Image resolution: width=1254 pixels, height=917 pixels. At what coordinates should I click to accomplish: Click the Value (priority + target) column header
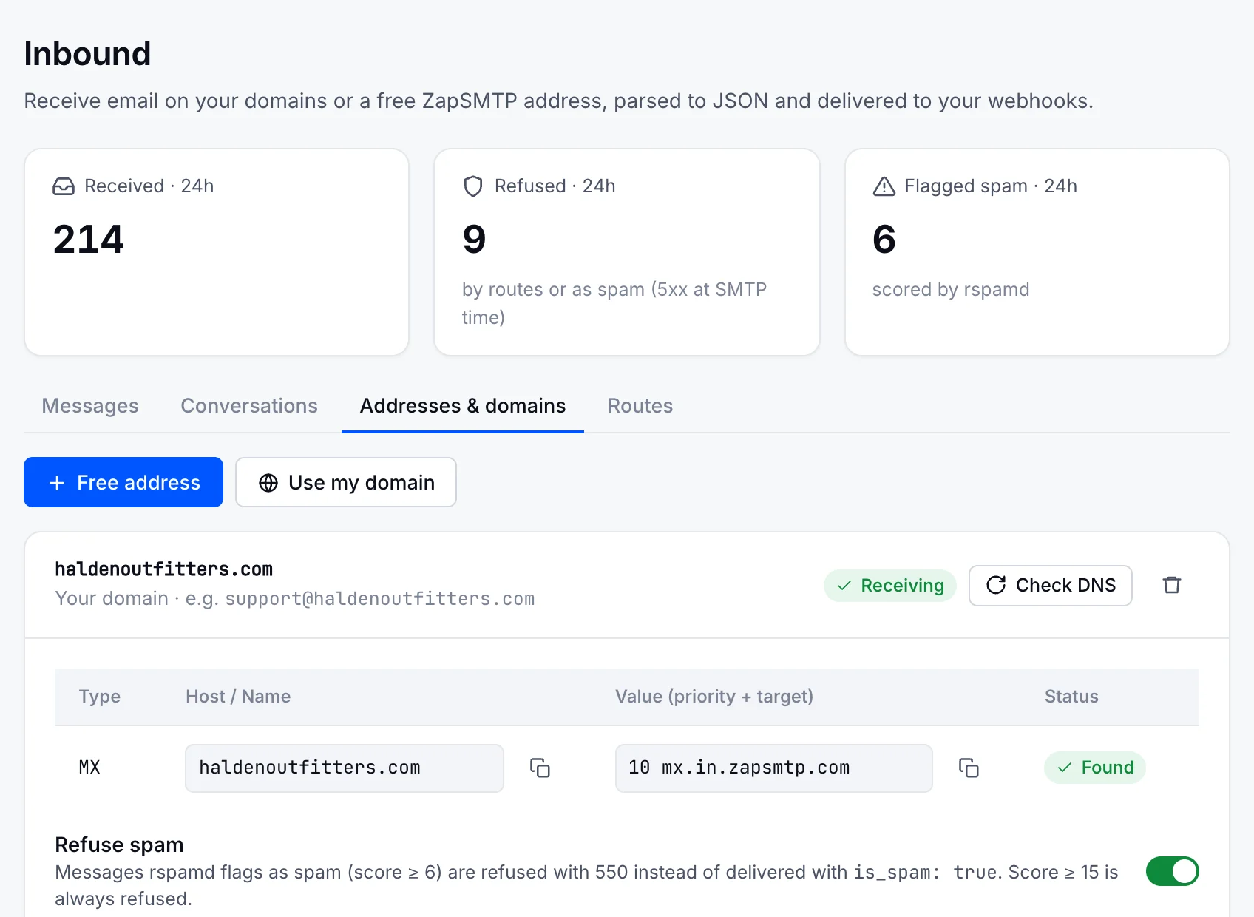click(714, 697)
